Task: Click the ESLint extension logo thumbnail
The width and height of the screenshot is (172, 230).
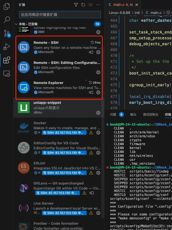Action: [x=24, y=168]
